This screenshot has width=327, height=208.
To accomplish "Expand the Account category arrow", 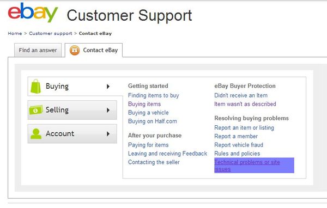I will coord(108,134).
